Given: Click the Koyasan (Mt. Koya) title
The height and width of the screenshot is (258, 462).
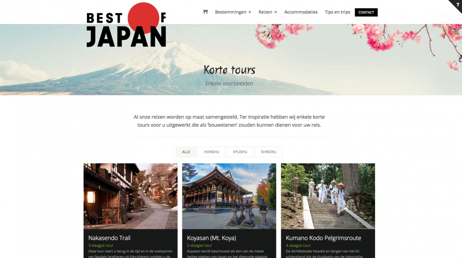Looking at the screenshot, I should coord(211,238).
